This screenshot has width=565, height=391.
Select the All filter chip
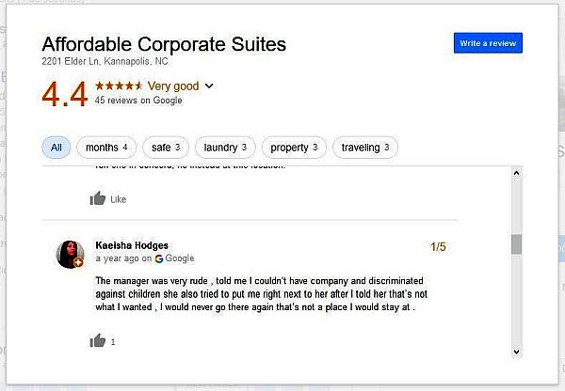click(x=56, y=148)
